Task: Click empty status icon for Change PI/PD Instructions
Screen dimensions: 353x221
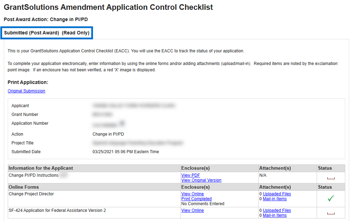Action: (330, 178)
